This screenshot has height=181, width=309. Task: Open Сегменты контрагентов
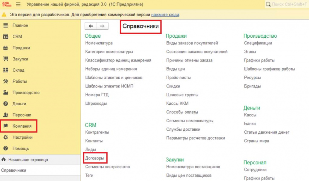pyautogui.click(x=107, y=167)
